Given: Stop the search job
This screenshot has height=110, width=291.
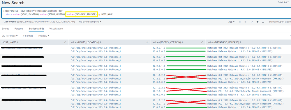Looking at the screenshot, I should pyautogui.click(x=245, y=22).
